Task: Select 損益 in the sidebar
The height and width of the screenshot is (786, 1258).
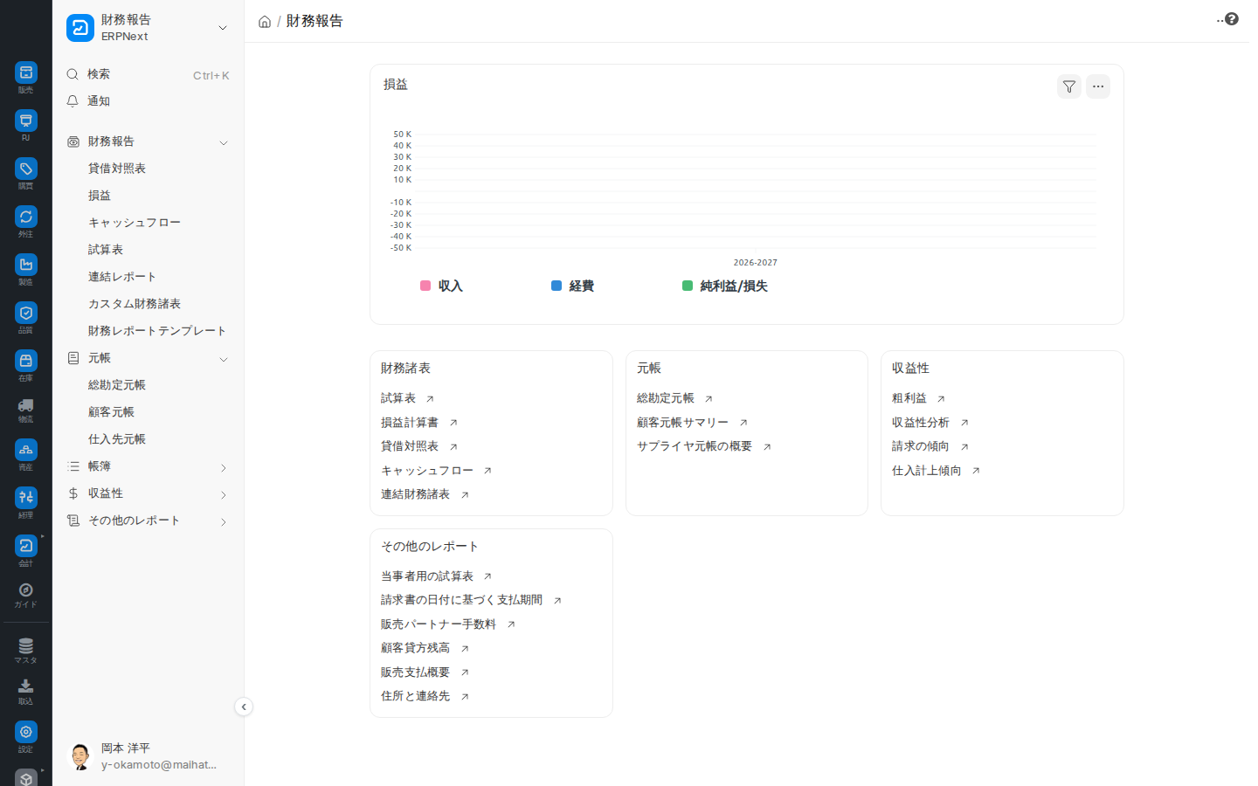Action: coord(100,196)
